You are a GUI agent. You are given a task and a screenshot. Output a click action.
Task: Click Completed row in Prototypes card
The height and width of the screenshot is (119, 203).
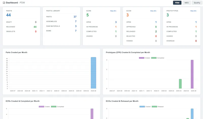tap(182, 32)
